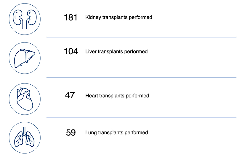
Task: Select the 104 liver count figure
Action: 71,52
